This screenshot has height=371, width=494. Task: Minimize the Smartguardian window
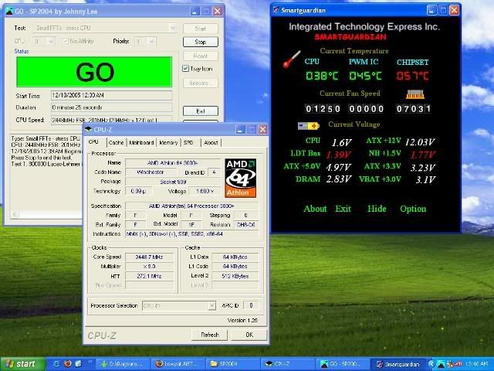coord(431,10)
